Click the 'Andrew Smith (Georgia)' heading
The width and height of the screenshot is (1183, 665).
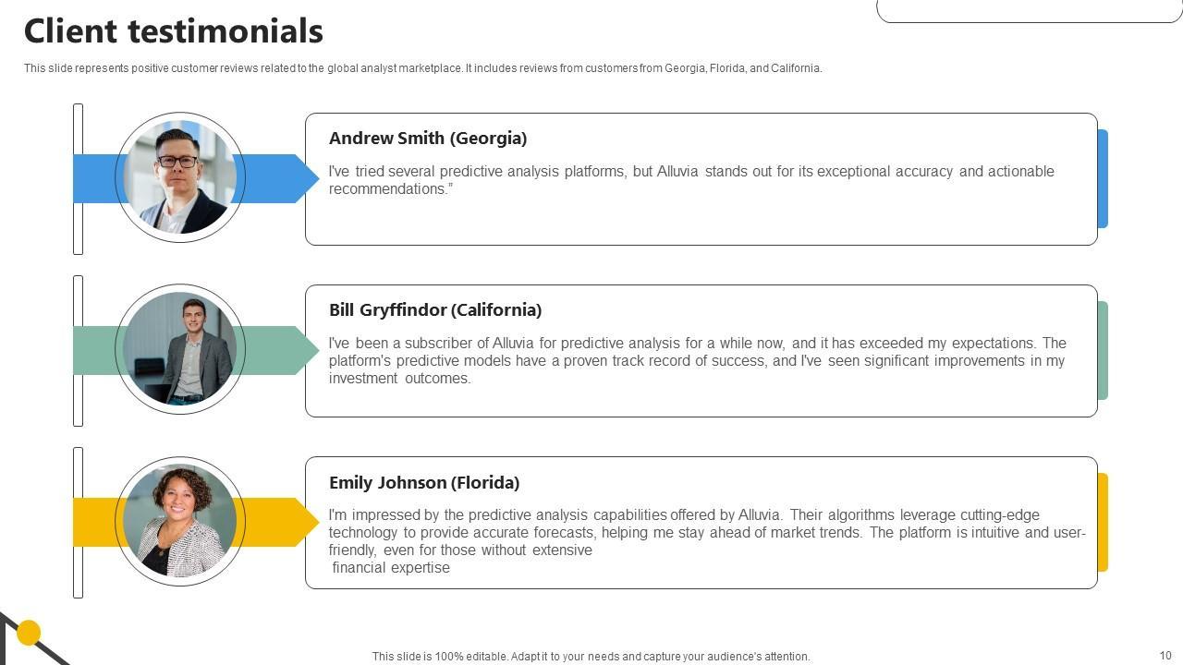point(428,139)
